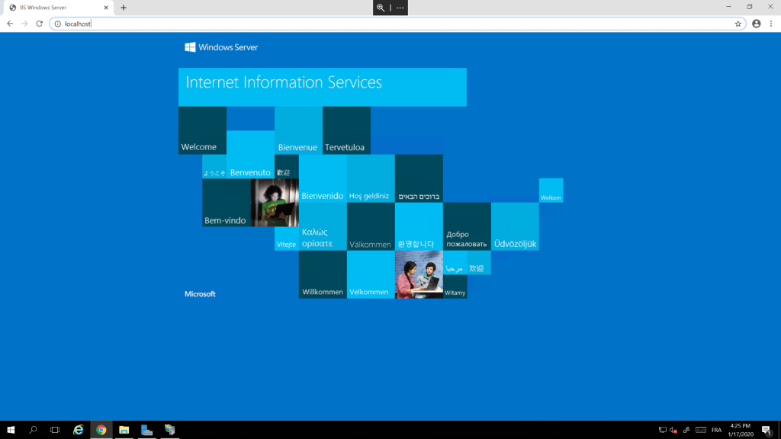Close the IIS Windows Server tab

click(x=106, y=8)
